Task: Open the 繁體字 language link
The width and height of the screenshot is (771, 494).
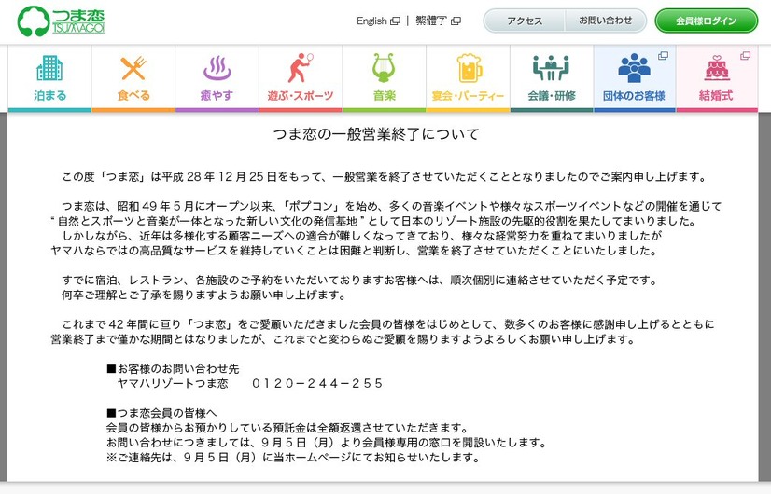Action: coord(431,21)
